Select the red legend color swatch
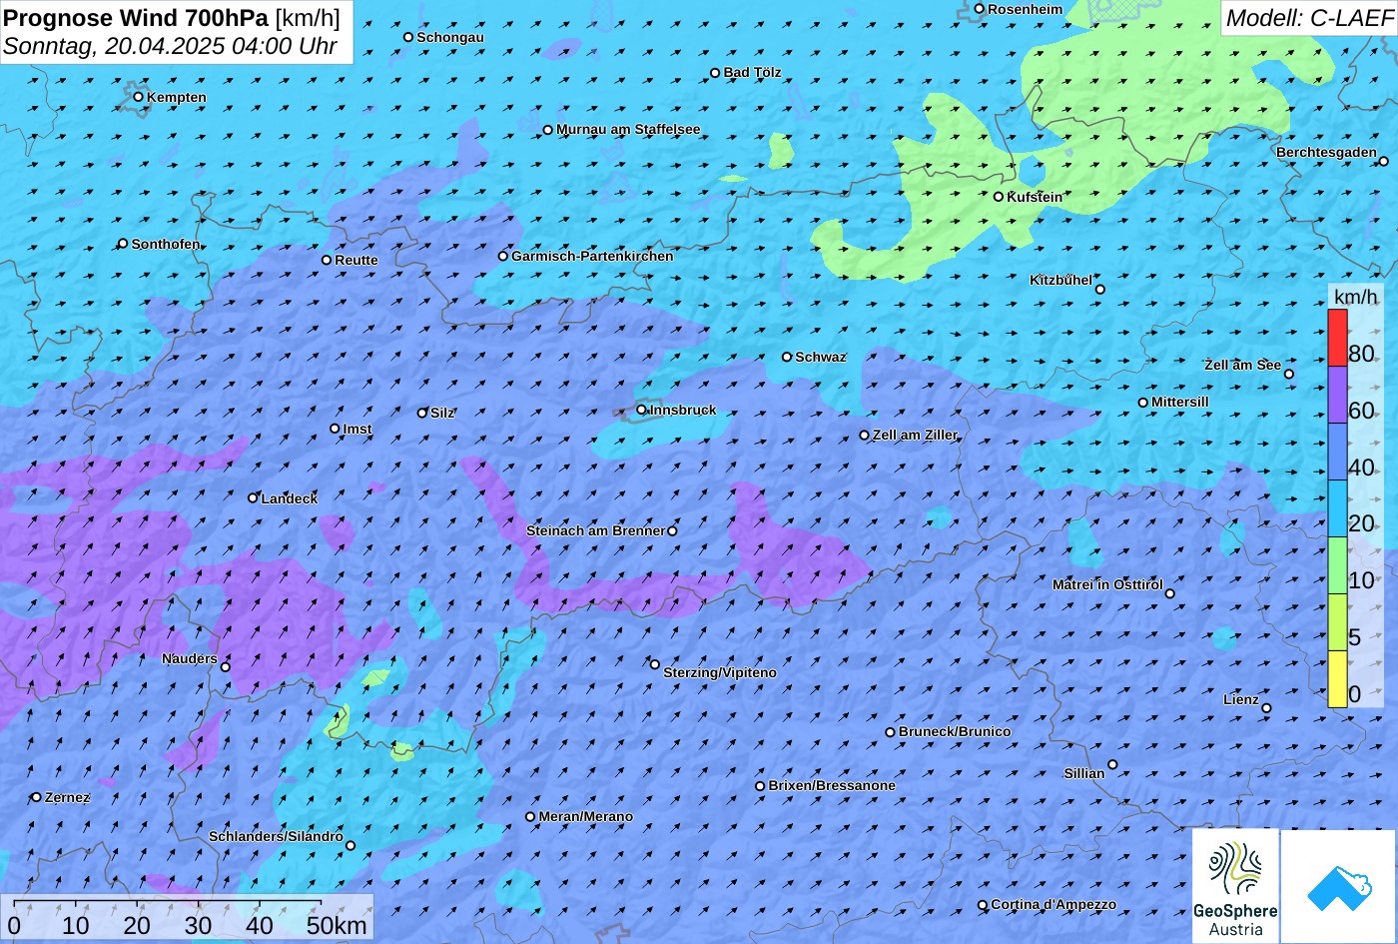Screen dimensions: 1398x944 coord(1337,338)
